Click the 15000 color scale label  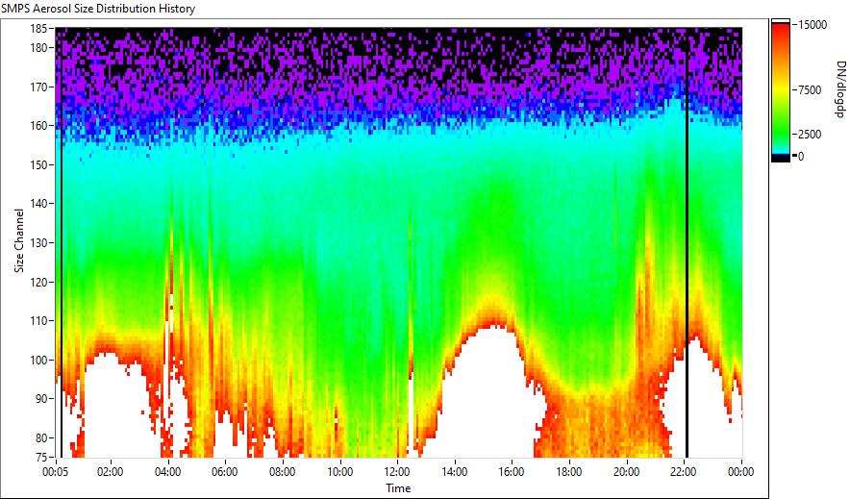812,25
